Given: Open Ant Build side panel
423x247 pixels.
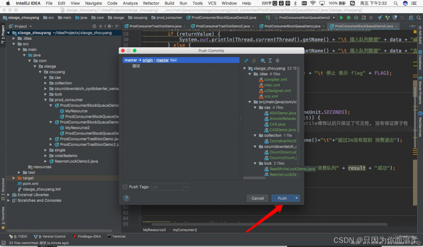Looking at the screenshot, I should click(x=420, y=35).
